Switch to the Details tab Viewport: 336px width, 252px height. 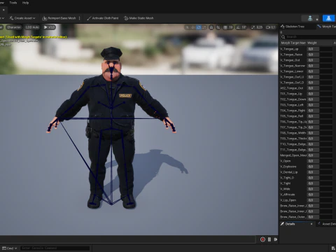(290, 224)
